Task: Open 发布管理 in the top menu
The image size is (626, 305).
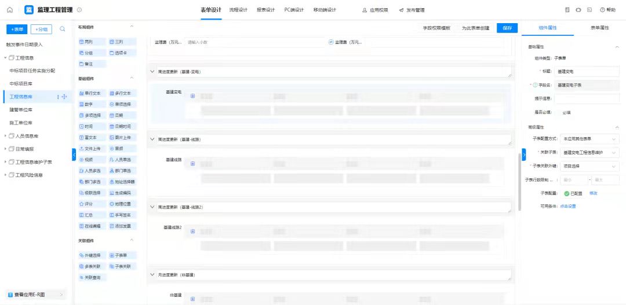Action: click(412, 10)
